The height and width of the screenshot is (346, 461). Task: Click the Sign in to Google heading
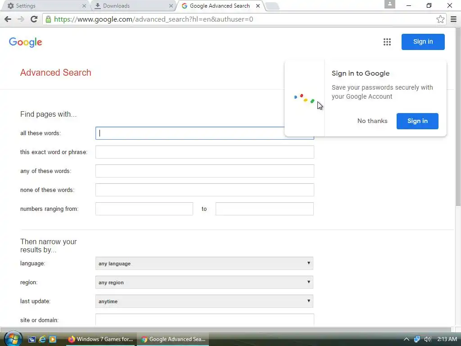point(361,73)
